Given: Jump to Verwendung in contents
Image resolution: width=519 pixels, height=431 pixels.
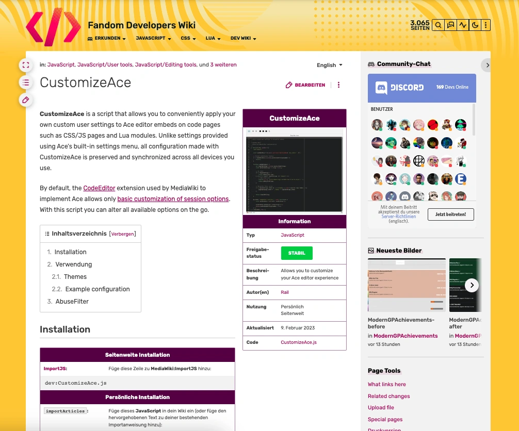Looking at the screenshot, I should click(x=73, y=264).
